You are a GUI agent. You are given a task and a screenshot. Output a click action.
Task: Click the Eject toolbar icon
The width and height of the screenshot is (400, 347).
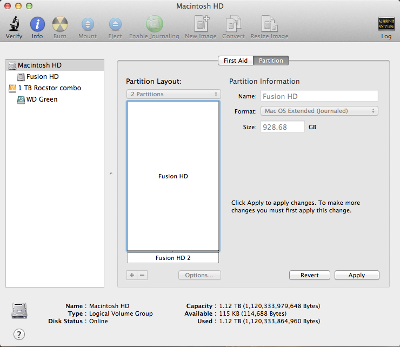tap(115, 24)
